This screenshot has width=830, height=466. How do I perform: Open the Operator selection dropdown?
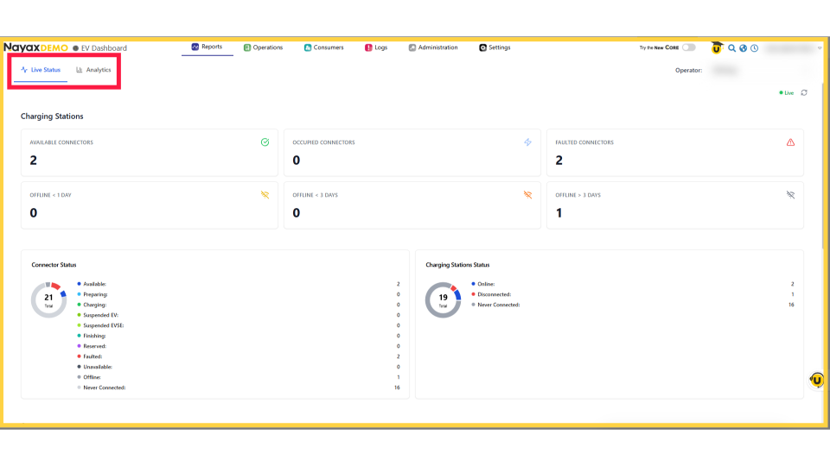761,70
